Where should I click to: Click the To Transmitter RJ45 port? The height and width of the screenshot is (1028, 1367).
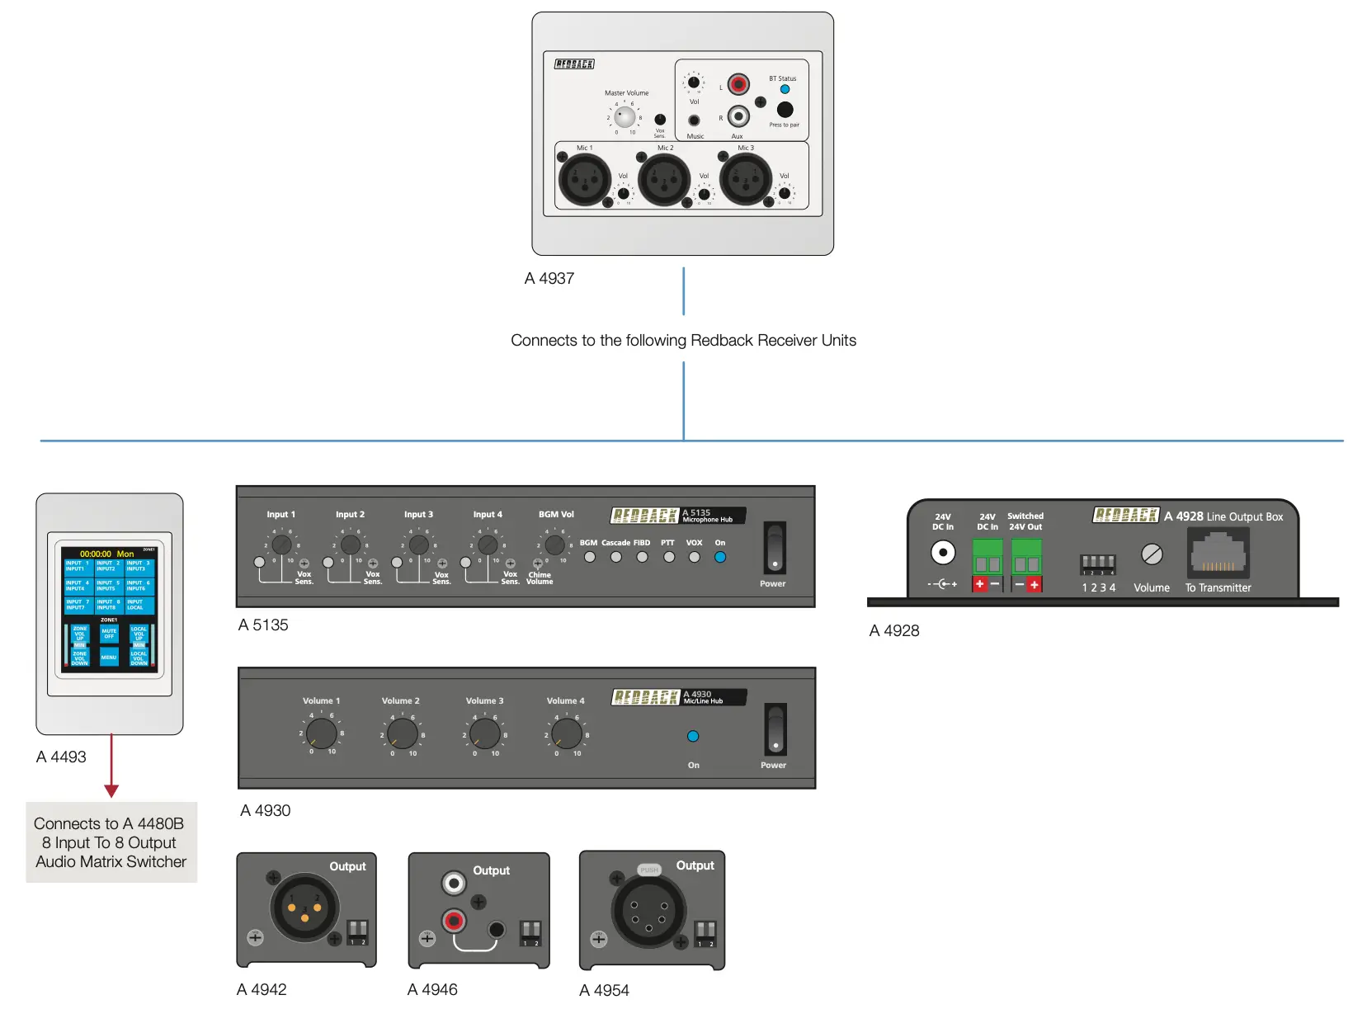[x=1219, y=553]
